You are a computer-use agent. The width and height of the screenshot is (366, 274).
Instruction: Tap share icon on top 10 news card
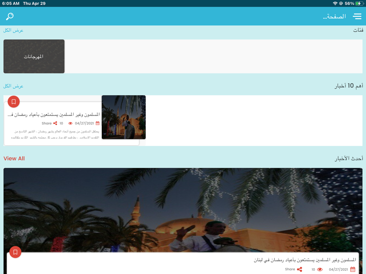pyautogui.click(x=55, y=123)
